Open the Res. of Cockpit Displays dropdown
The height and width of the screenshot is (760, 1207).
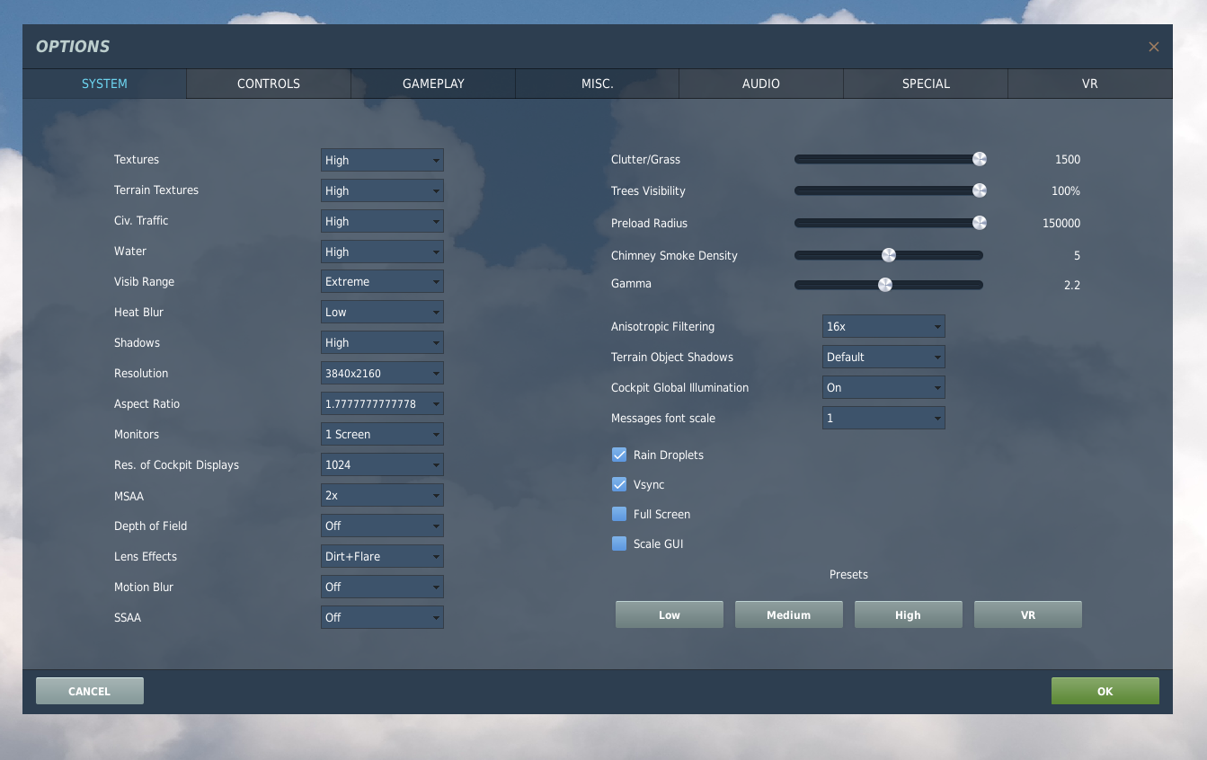click(x=382, y=464)
